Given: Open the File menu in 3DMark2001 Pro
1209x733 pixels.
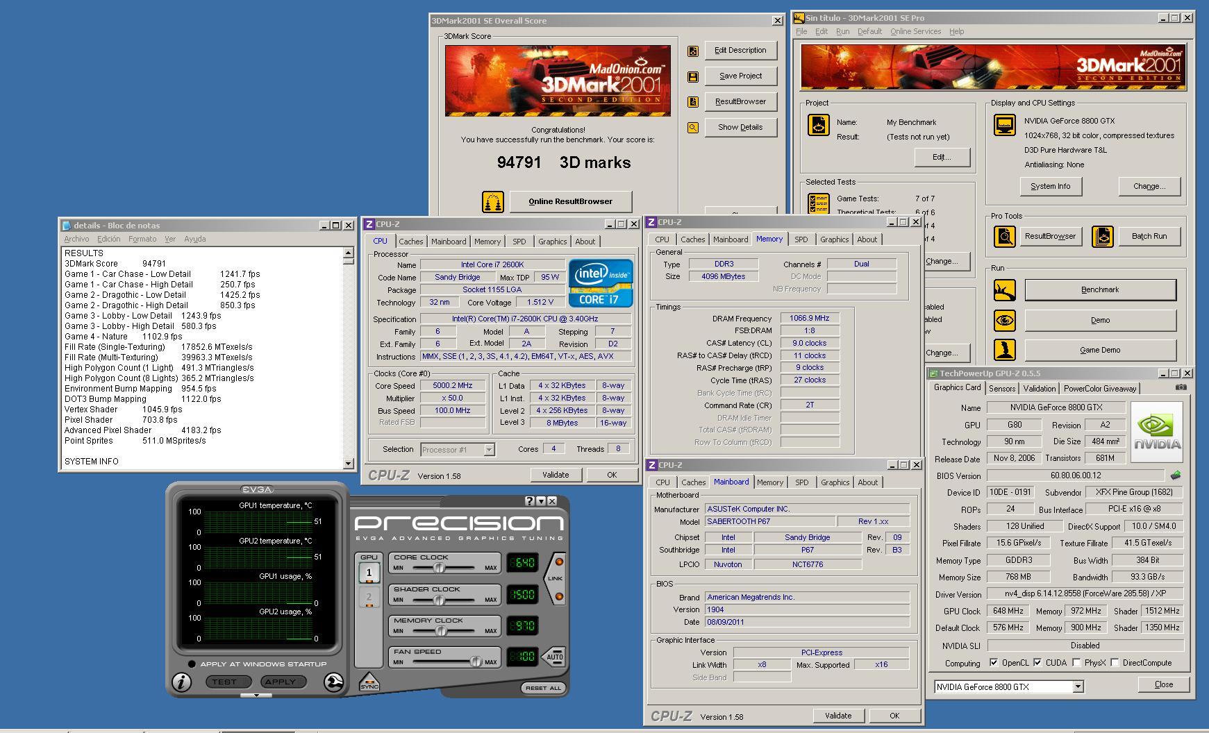Looking at the screenshot, I should (801, 31).
